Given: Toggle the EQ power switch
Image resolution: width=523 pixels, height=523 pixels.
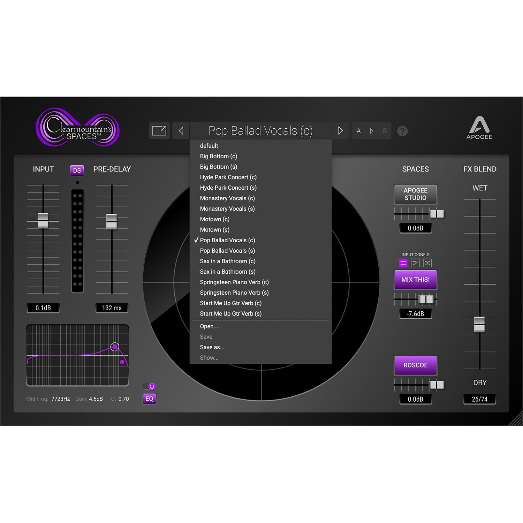Looking at the screenshot, I should (x=149, y=386).
